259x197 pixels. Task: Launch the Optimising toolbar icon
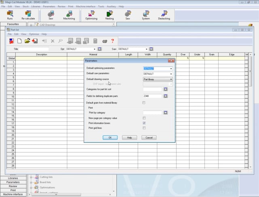tap(91, 15)
